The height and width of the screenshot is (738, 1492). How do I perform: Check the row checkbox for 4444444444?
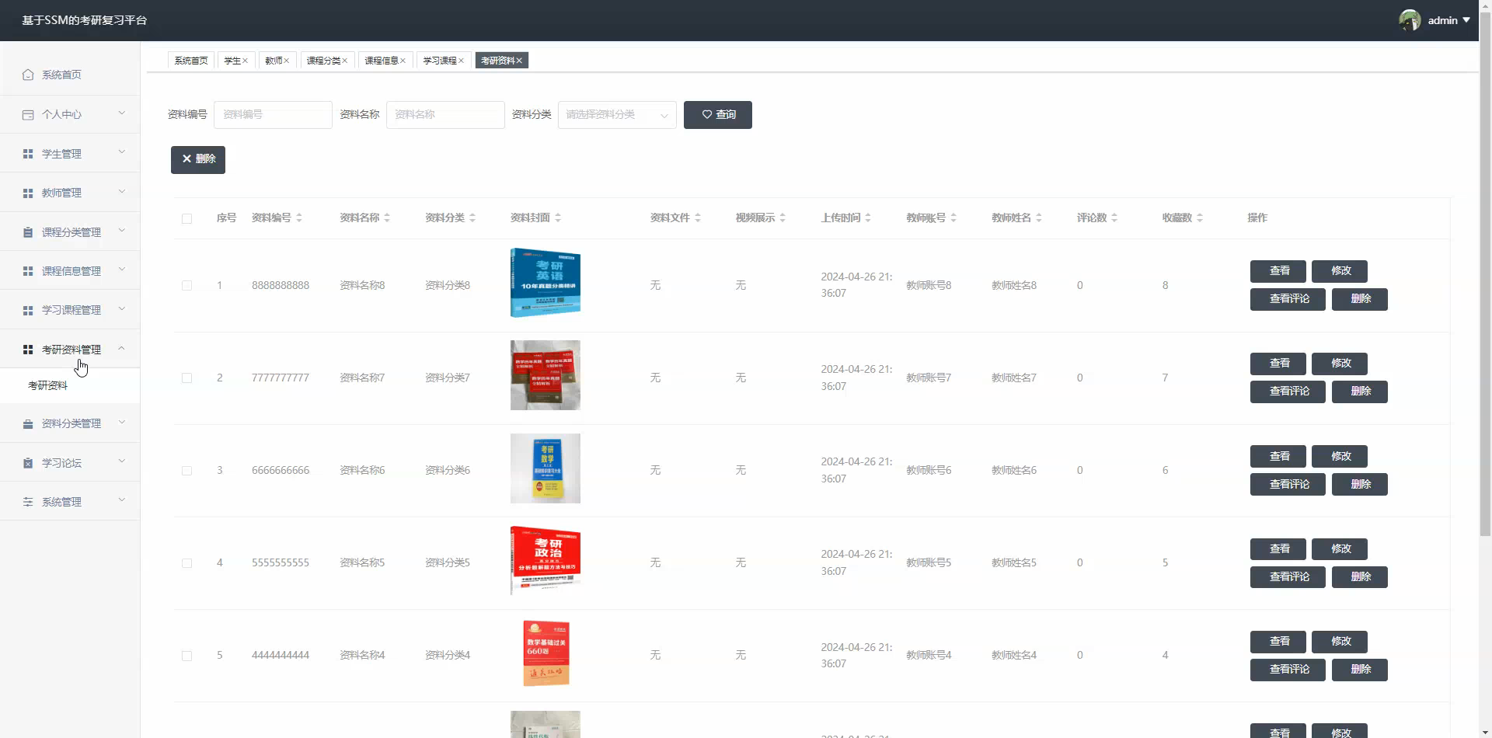pyautogui.click(x=186, y=655)
